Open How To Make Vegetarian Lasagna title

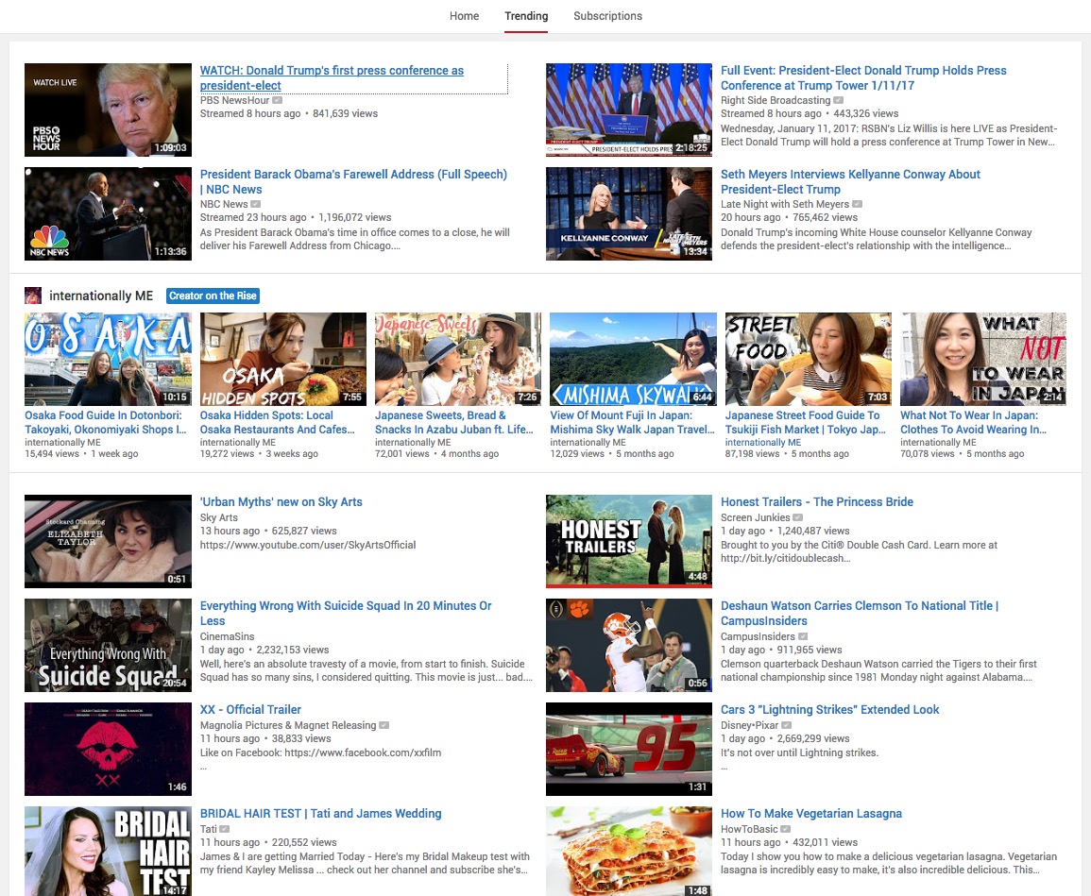[811, 813]
